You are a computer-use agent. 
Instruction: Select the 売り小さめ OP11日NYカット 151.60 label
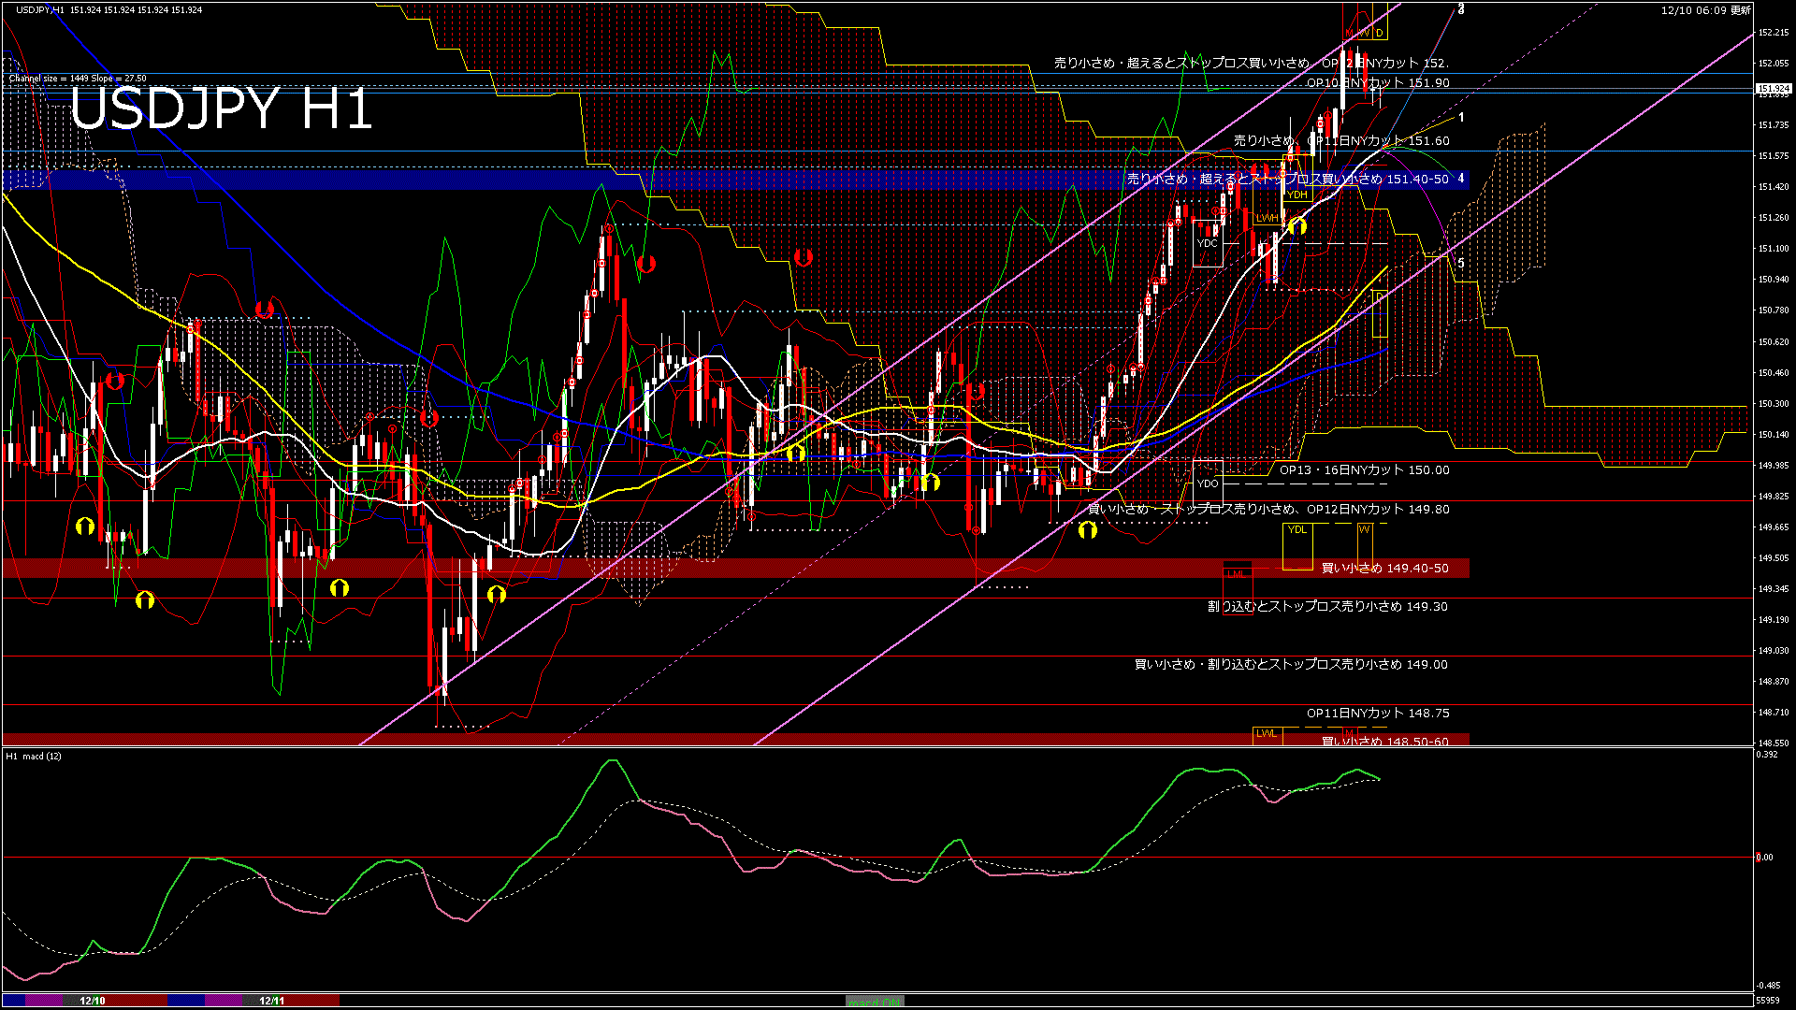click(1341, 140)
